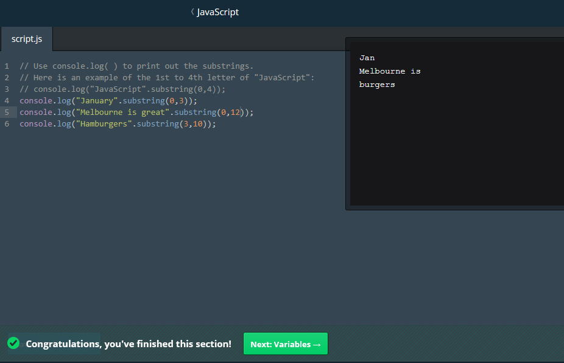The height and width of the screenshot is (363, 564).
Task: Click the Next: Variables button
Action: click(286, 344)
